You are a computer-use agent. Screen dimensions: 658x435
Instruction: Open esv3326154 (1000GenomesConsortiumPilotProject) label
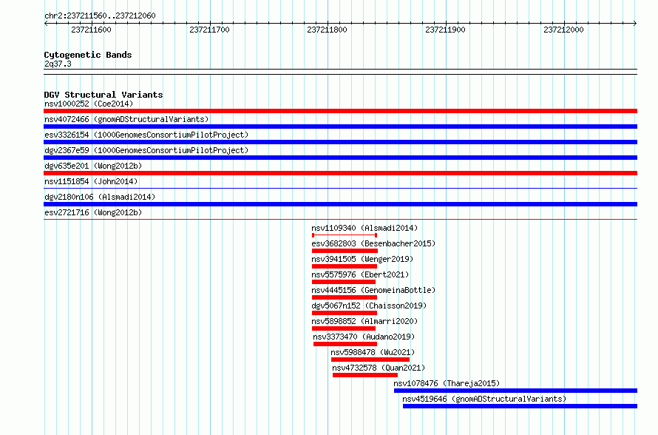[x=146, y=135]
